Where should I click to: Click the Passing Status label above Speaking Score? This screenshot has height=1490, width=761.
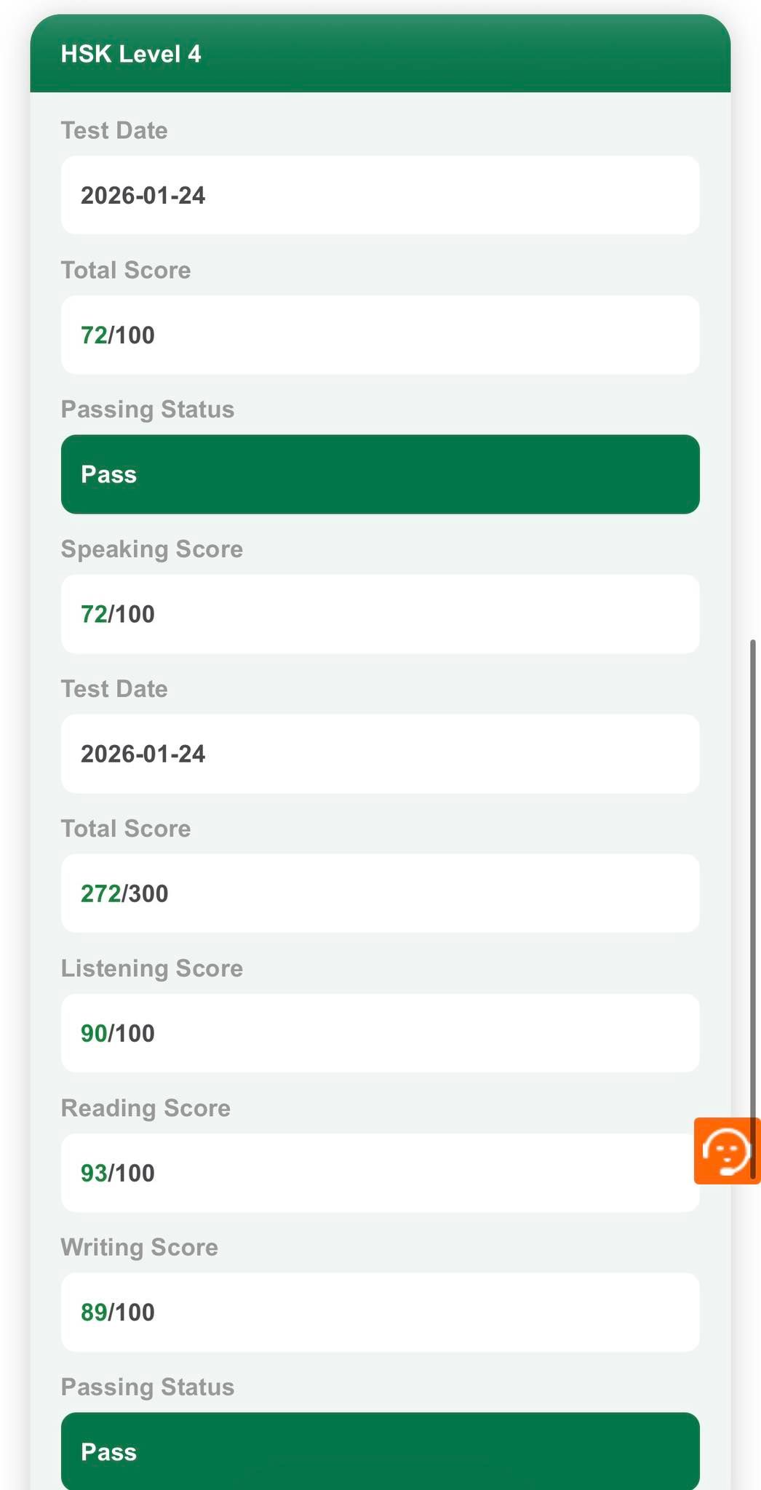[x=147, y=410]
